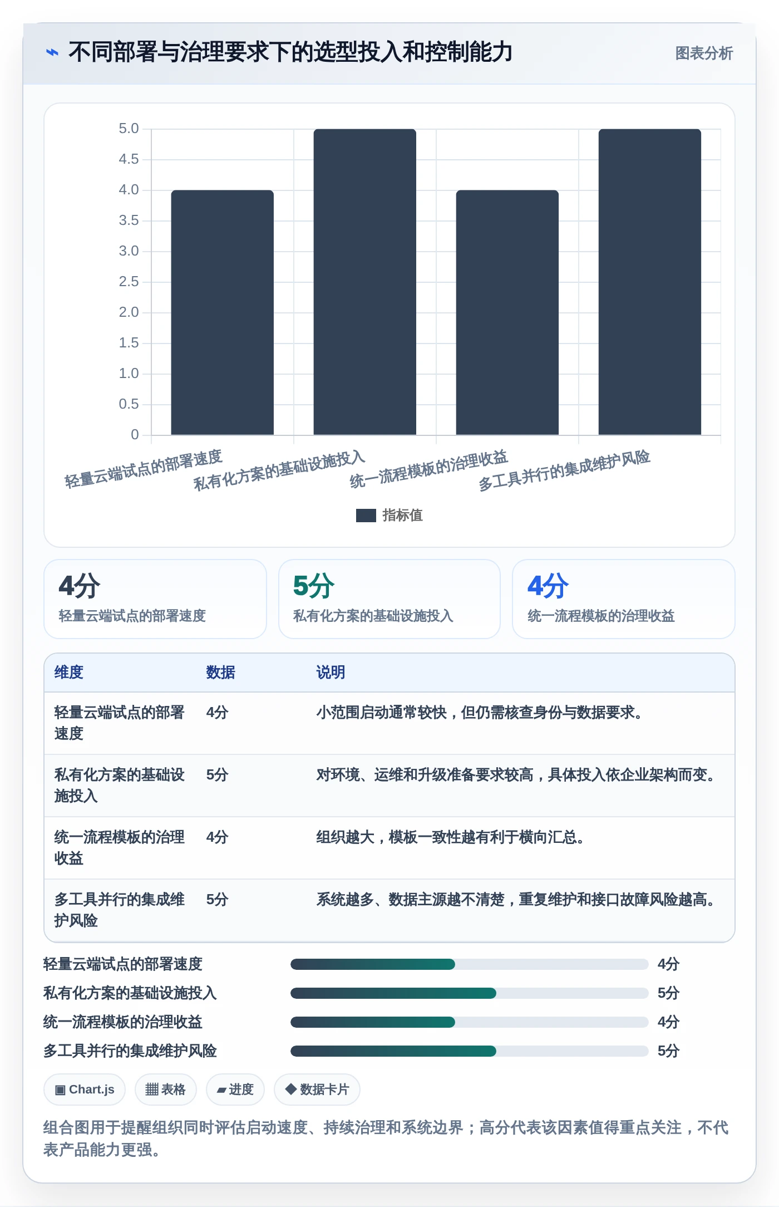Click the square icon in the Chart.js chip

60,1090
